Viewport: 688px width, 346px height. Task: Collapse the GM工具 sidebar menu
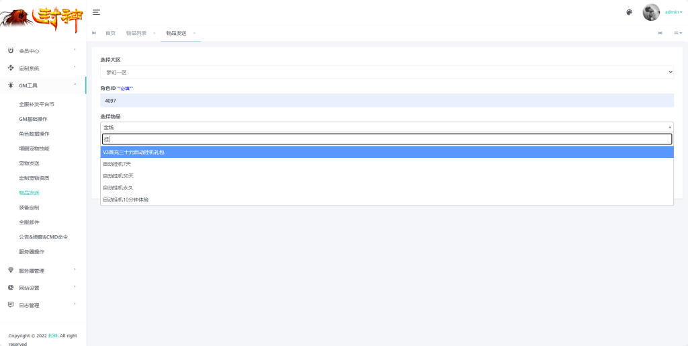43,85
